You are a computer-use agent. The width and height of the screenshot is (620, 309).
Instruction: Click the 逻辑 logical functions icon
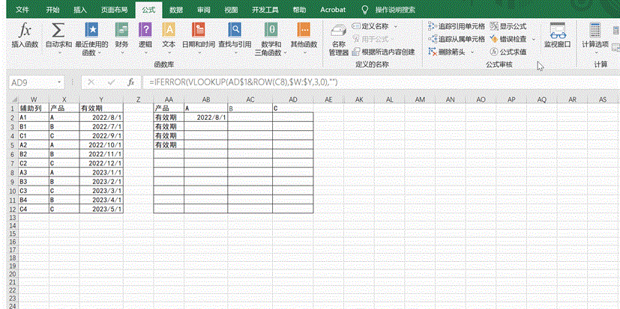pos(145,31)
